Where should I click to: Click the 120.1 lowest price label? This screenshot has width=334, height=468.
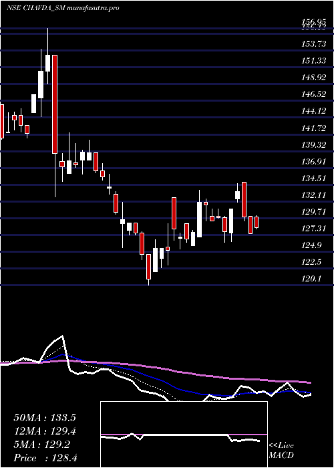click(x=311, y=279)
